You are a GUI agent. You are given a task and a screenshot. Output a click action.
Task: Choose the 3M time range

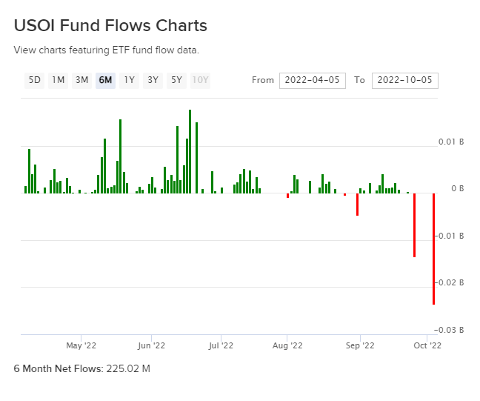82,80
